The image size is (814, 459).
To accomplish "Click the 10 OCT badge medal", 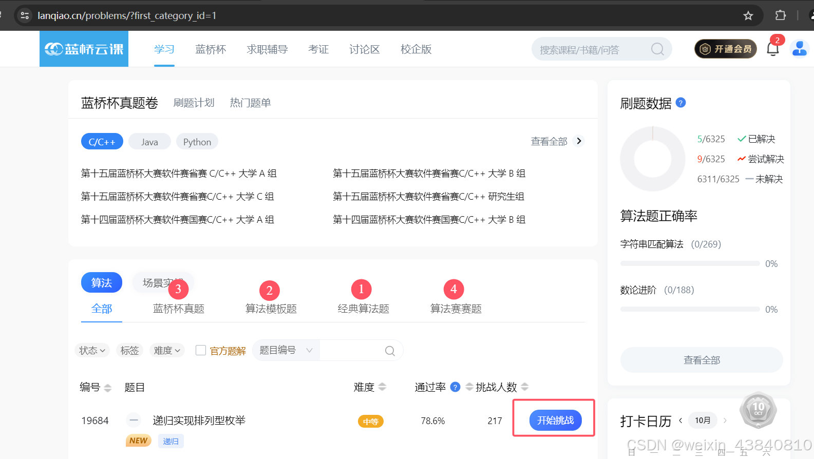I will (x=758, y=410).
